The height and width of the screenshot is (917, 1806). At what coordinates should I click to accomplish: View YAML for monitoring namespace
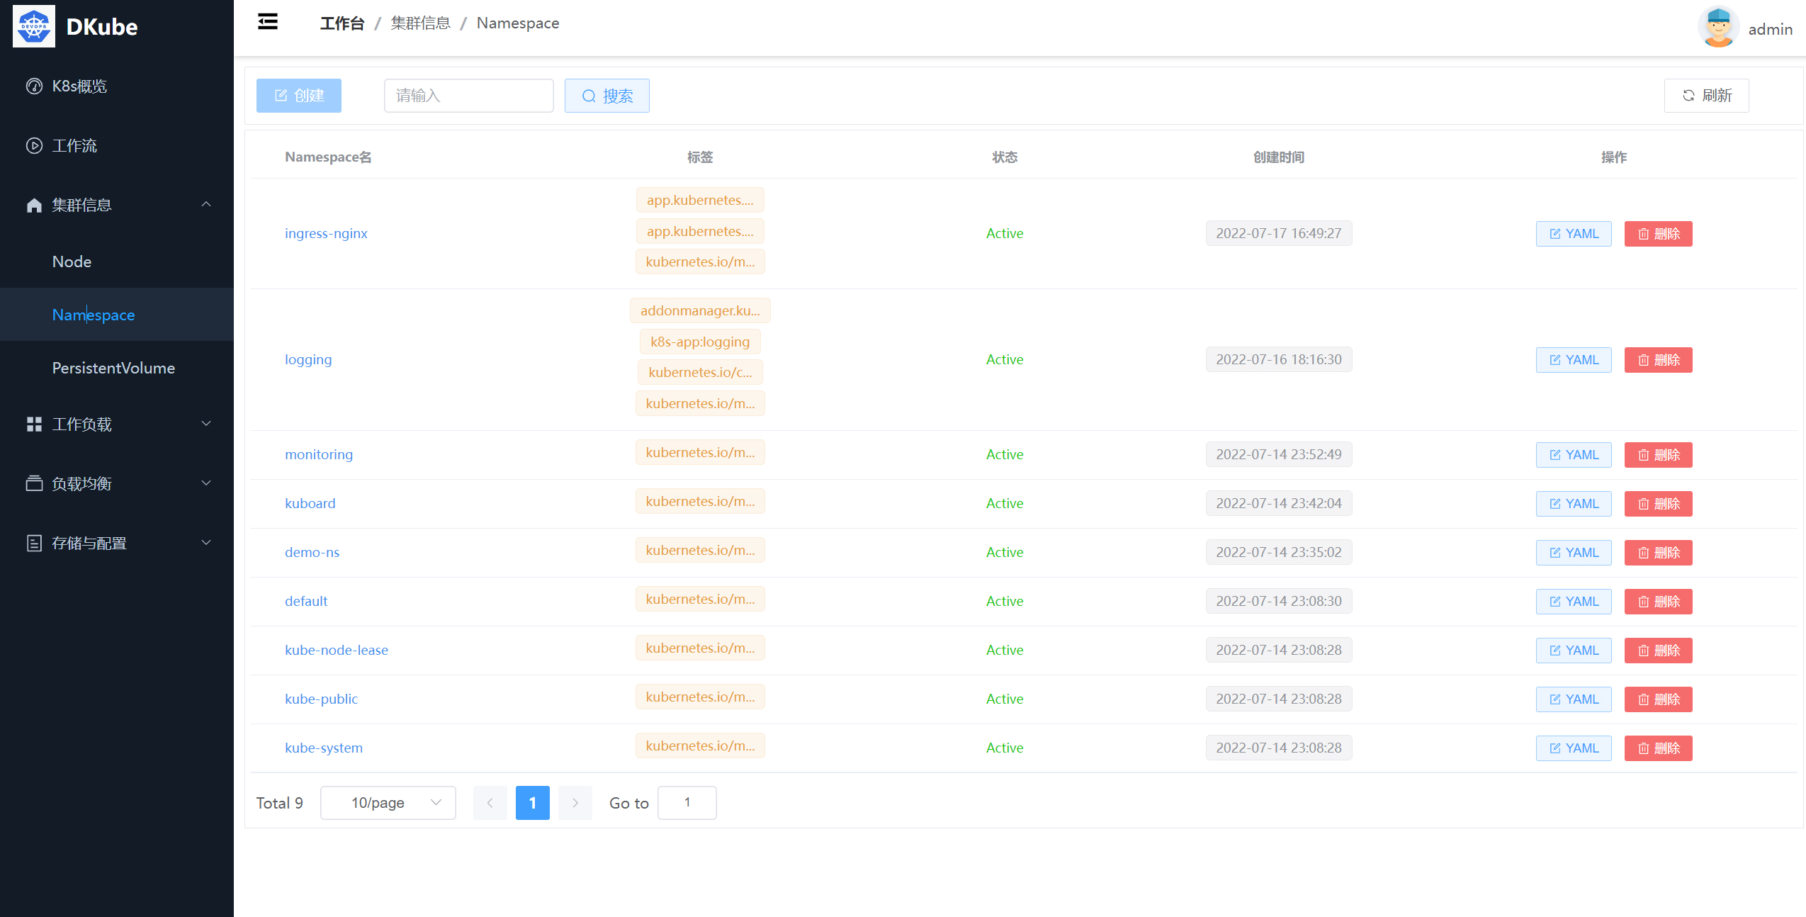pyautogui.click(x=1574, y=455)
